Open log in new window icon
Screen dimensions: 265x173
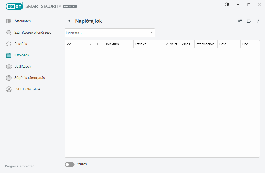pyautogui.click(x=249, y=21)
